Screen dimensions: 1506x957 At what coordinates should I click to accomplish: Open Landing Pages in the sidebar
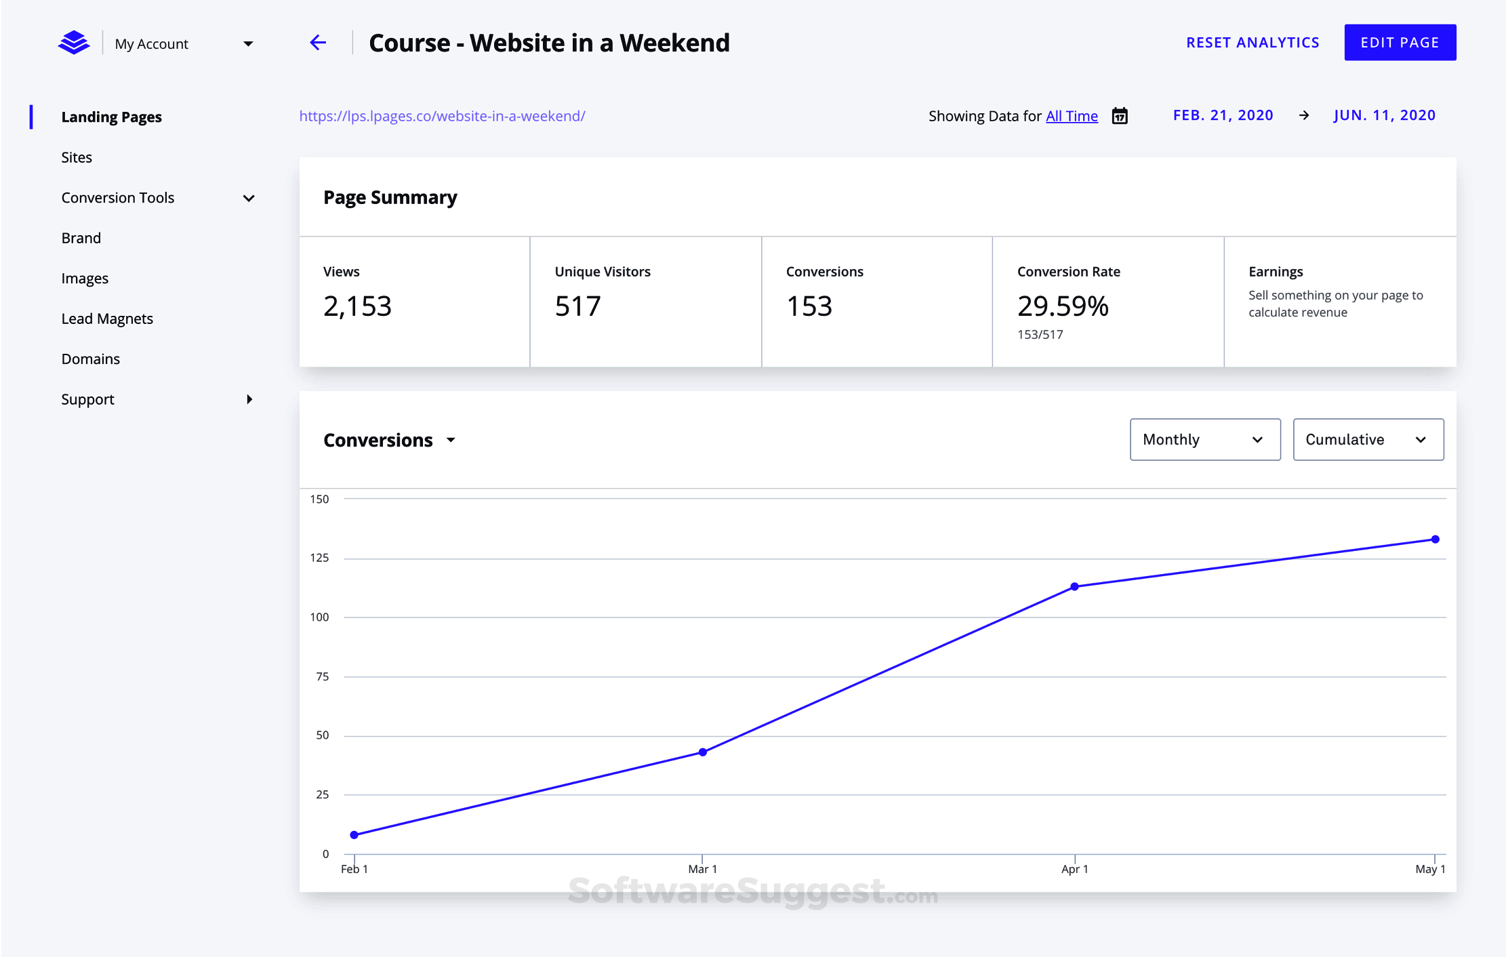point(111,117)
